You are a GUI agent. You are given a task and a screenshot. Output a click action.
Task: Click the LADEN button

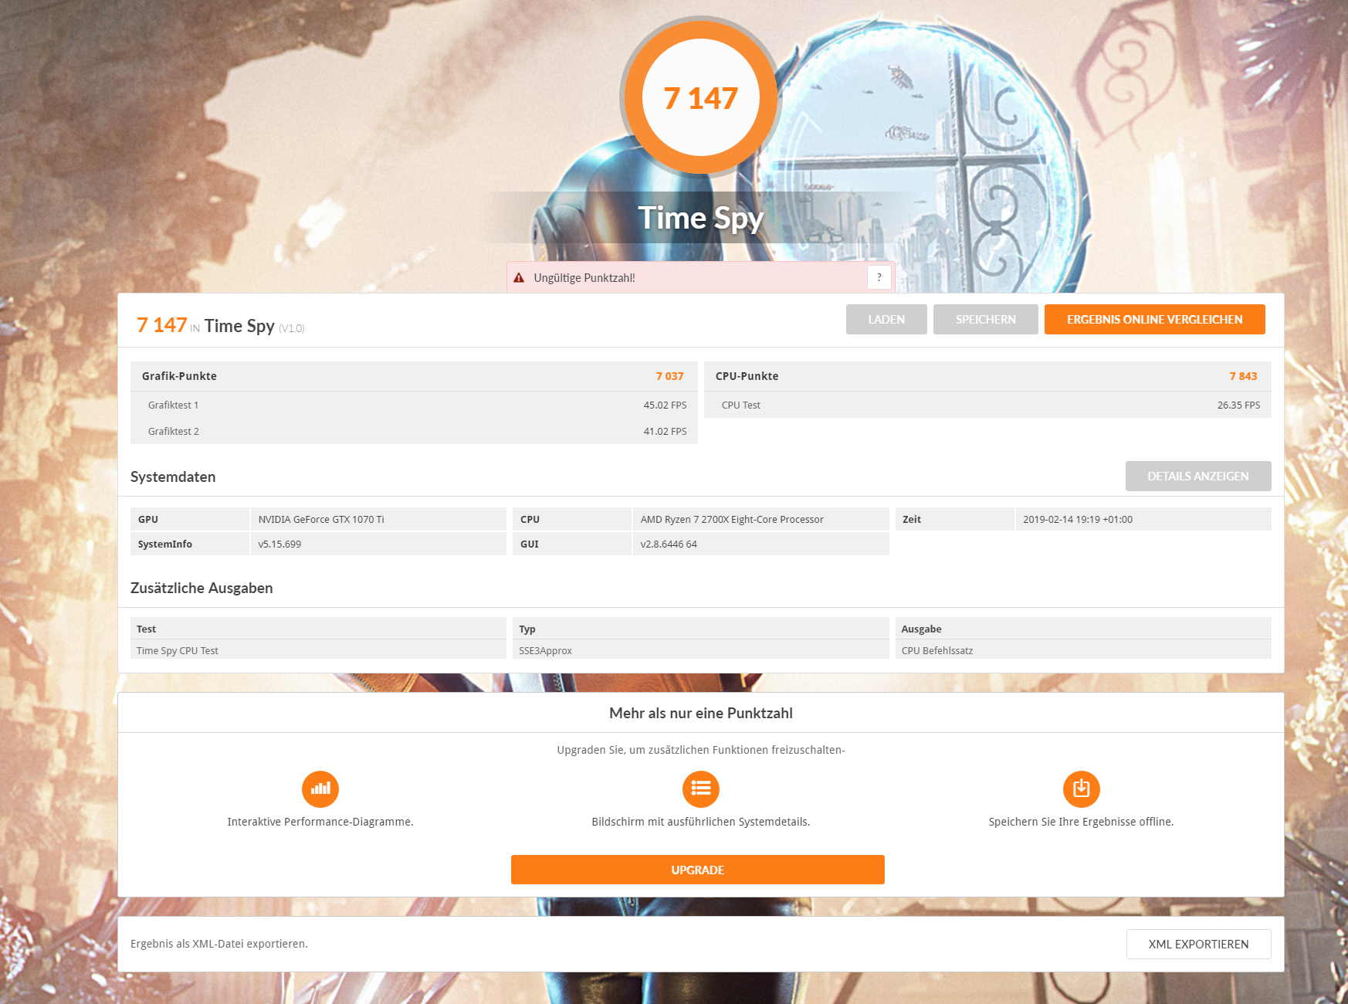[x=886, y=320]
